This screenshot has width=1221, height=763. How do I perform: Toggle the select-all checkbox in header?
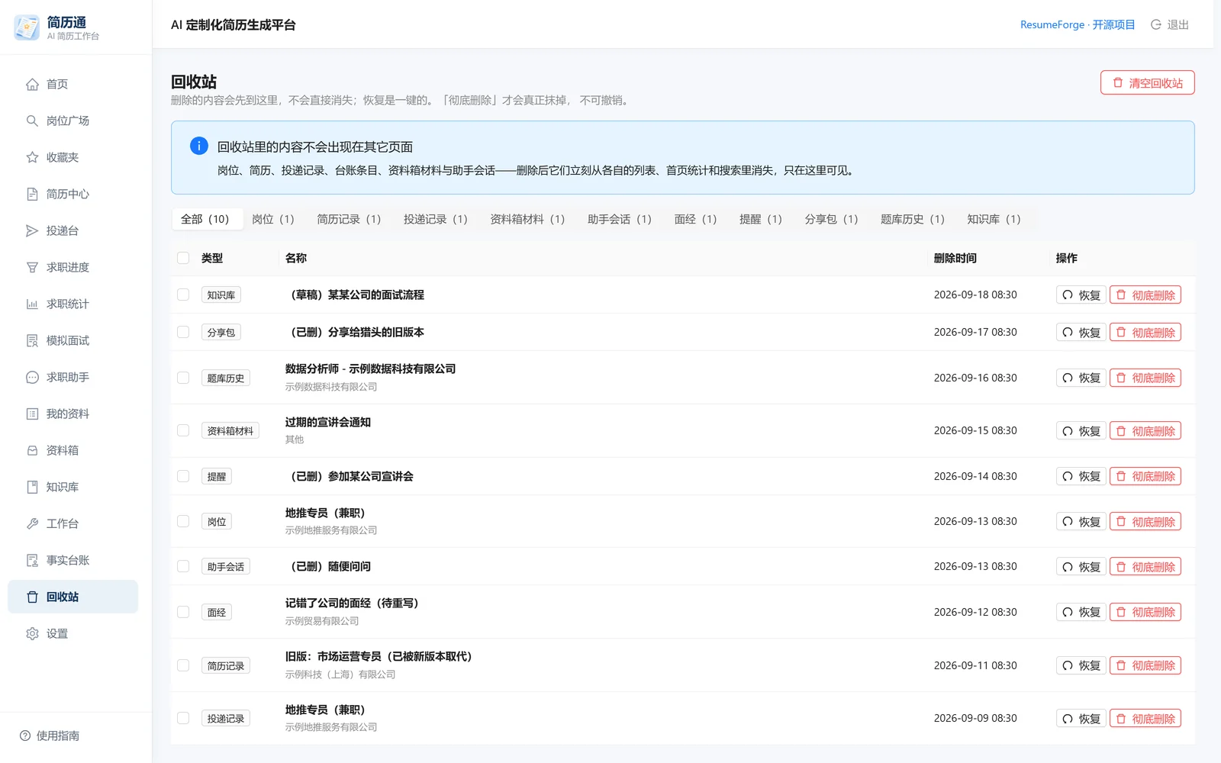coord(183,258)
